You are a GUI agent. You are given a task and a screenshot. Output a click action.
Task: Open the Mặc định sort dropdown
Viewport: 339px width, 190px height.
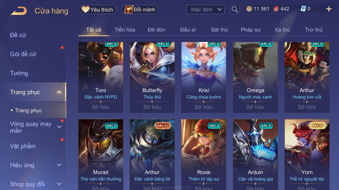[x=205, y=10]
